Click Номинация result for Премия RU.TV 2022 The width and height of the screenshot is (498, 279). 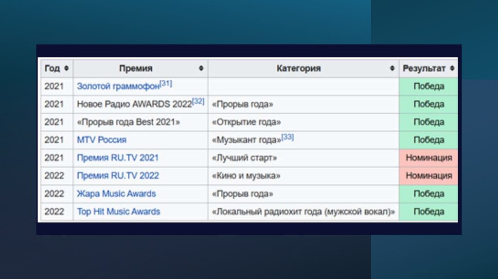[428, 175]
